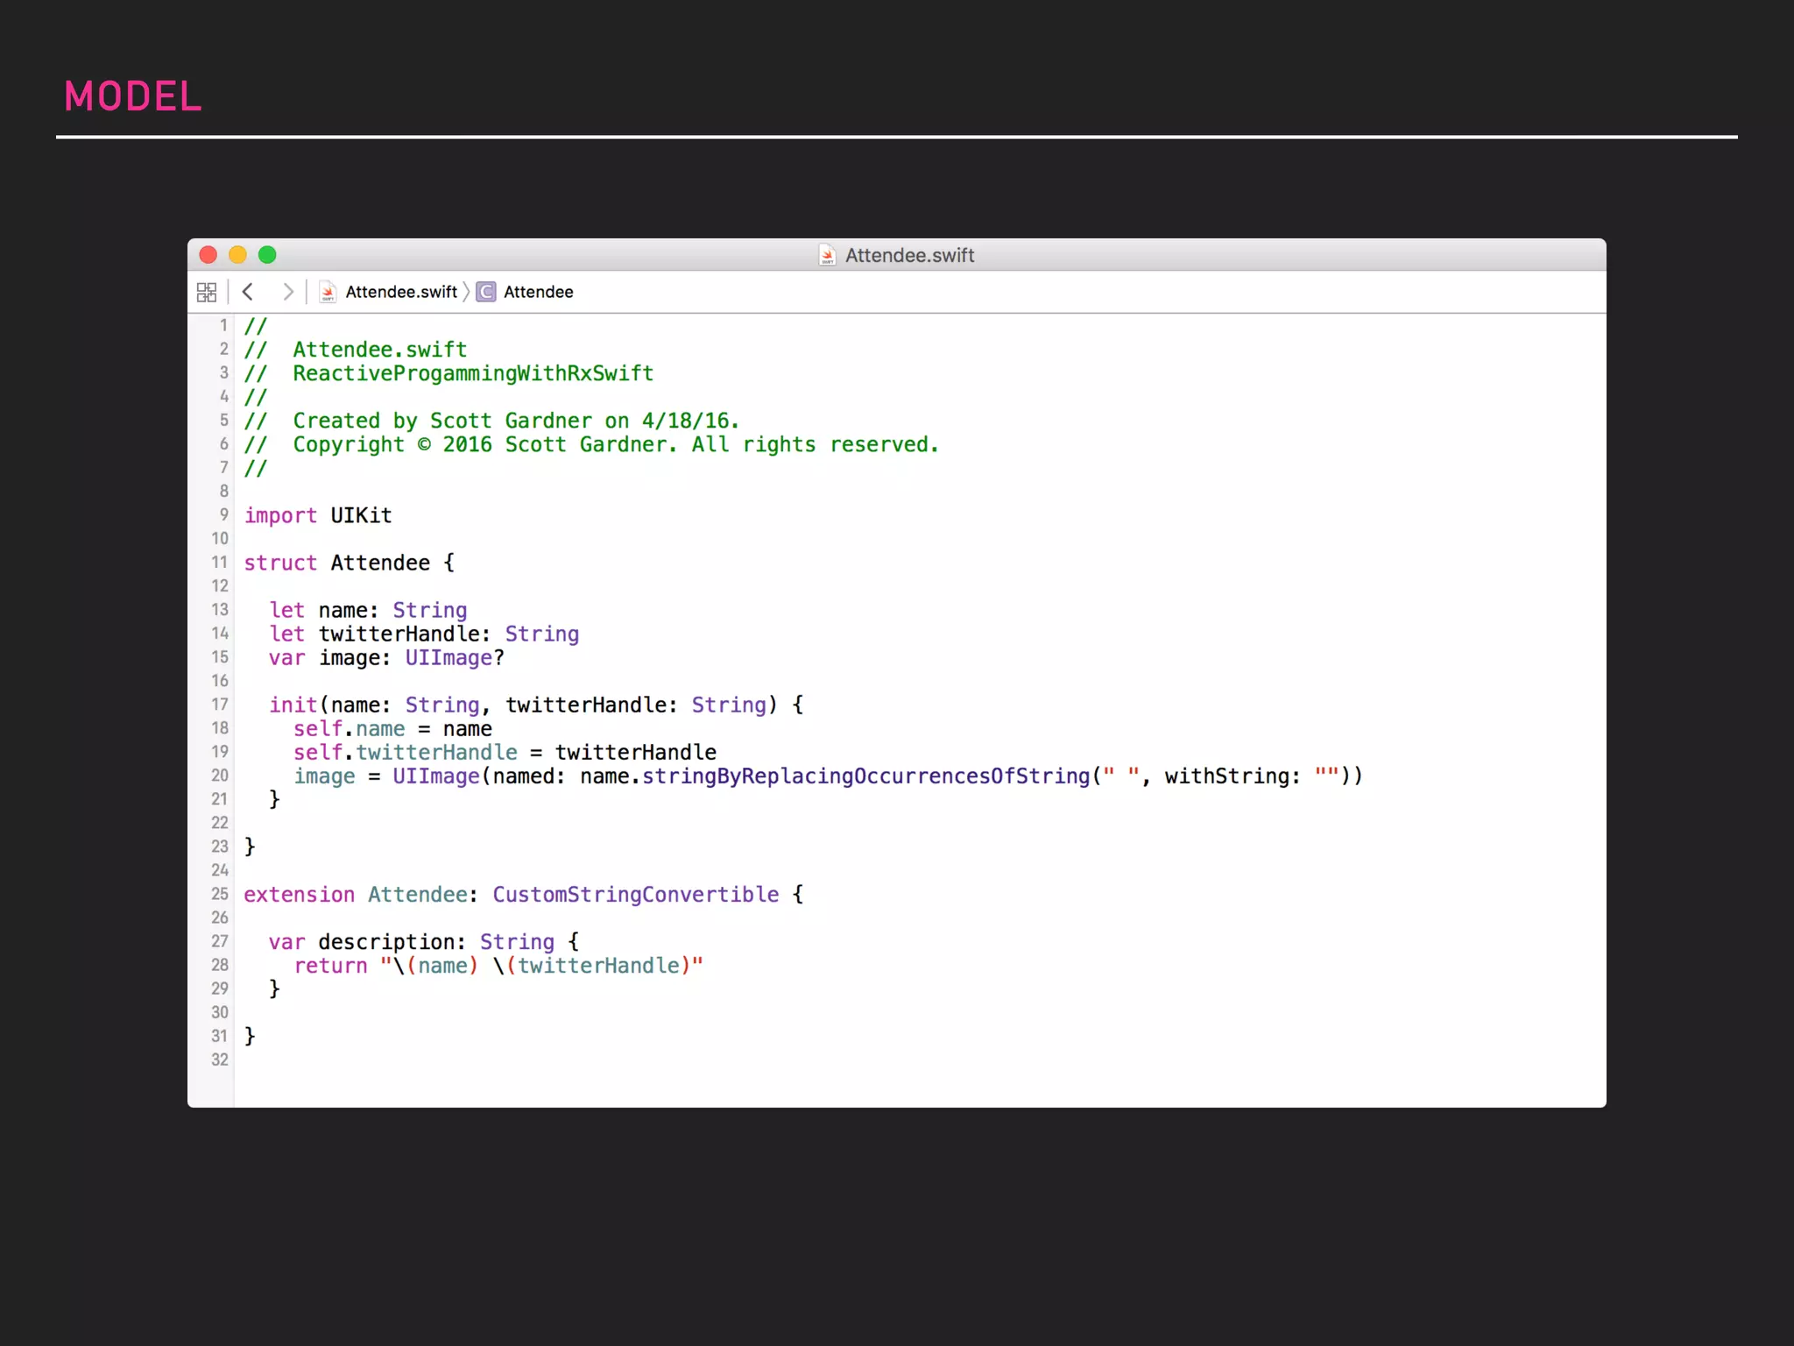Click the UIImage? type on line 15
1794x1346 pixels.
(x=454, y=658)
